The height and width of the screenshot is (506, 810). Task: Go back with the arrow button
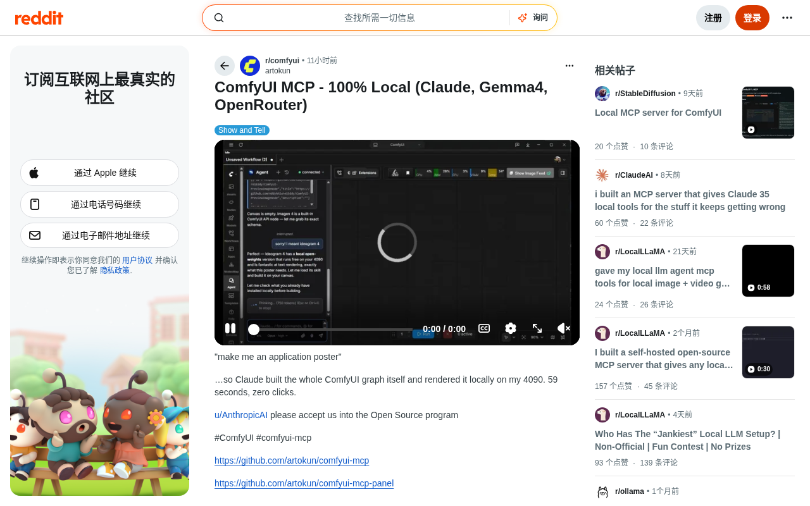[x=225, y=66]
